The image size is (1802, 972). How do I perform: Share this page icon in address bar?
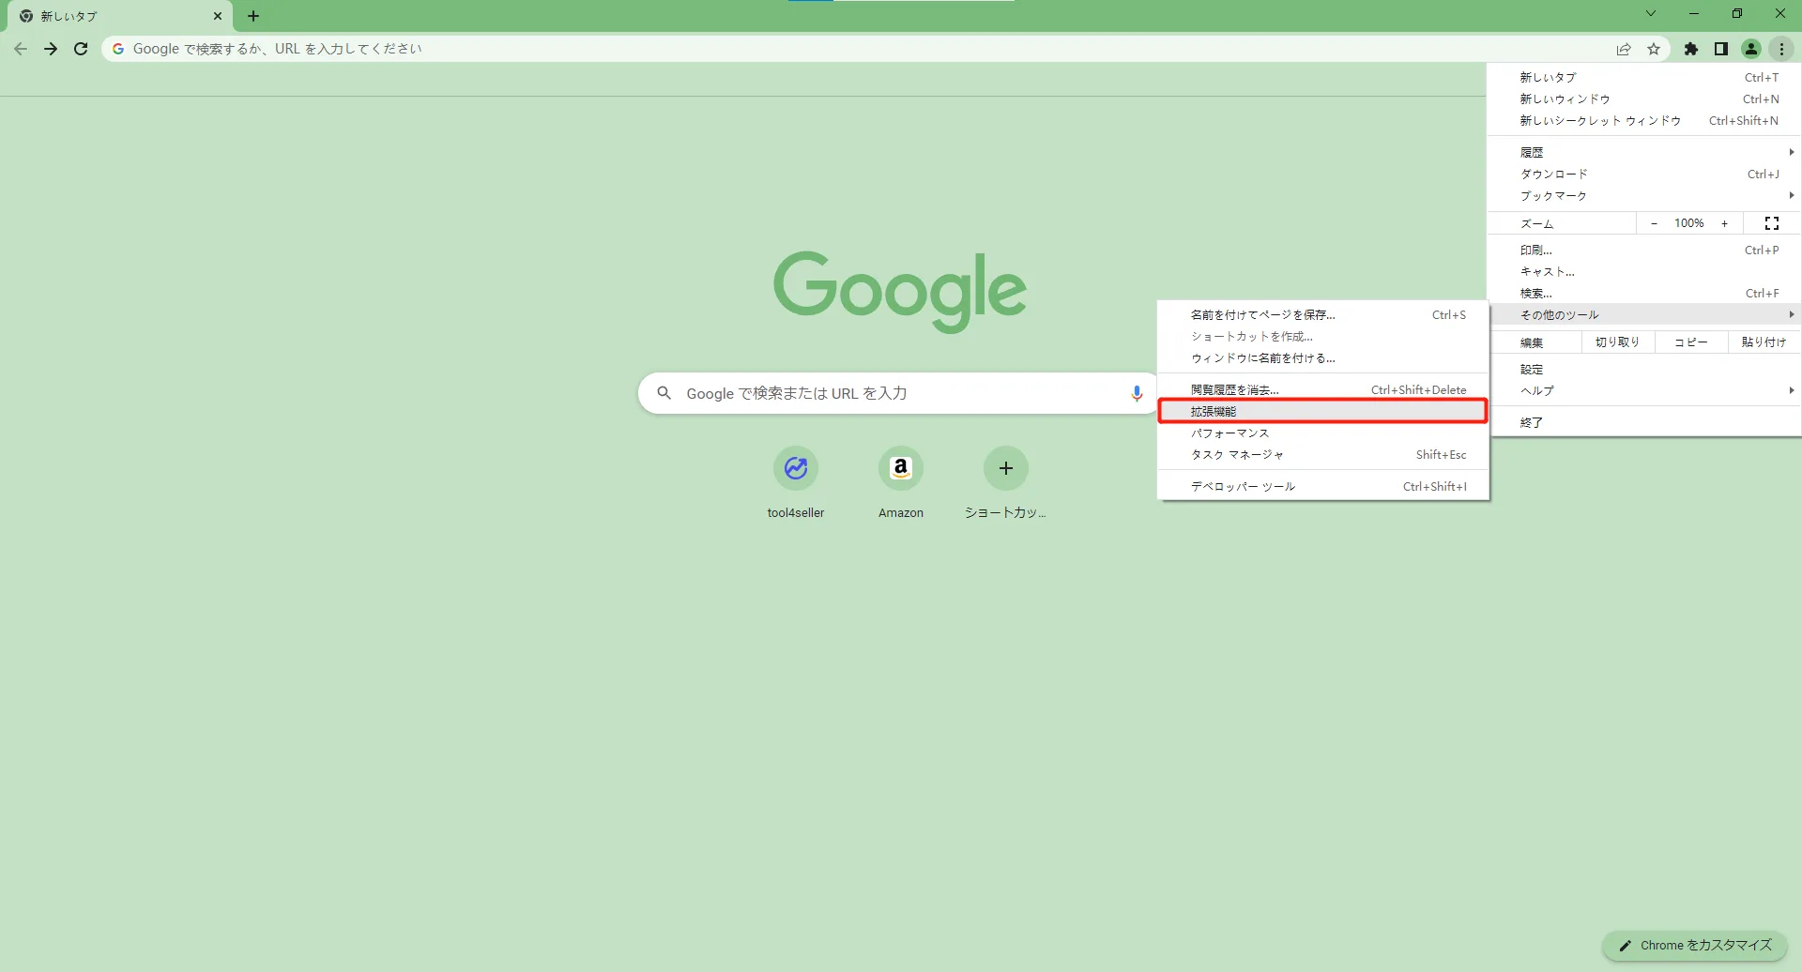[1624, 49]
